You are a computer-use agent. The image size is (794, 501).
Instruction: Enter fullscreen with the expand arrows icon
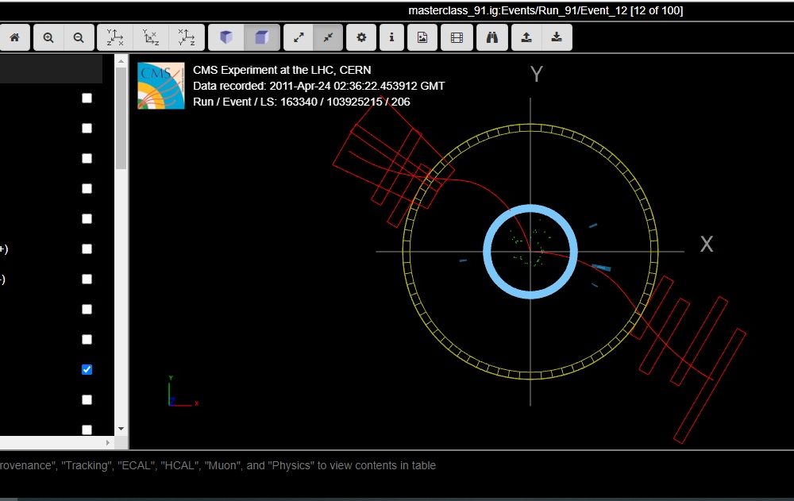point(299,37)
